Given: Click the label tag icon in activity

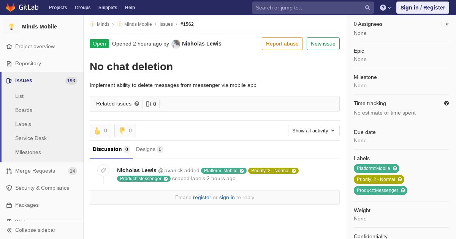Looking at the screenshot, I should (x=103, y=170).
